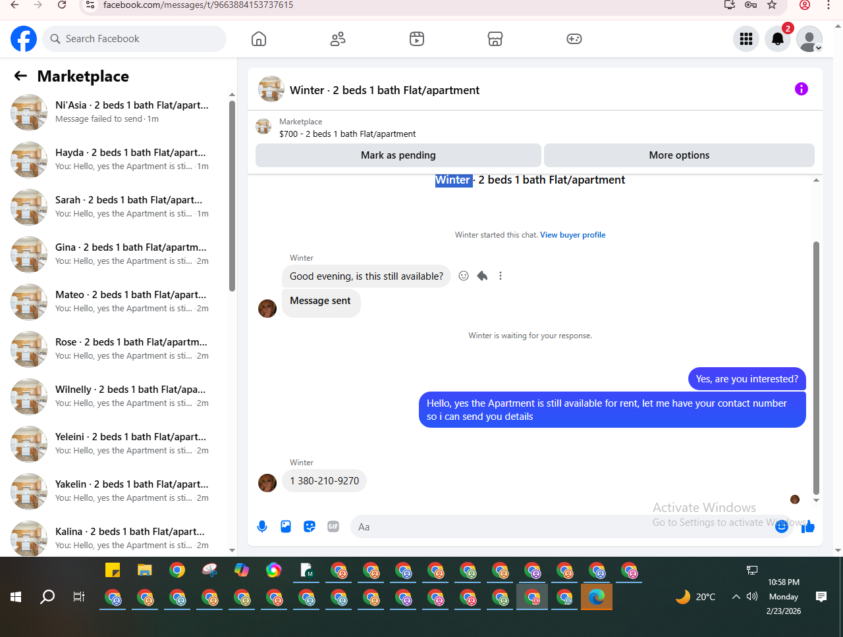The width and height of the screenshot is (843, 637).
Task: Choose a sticker icon in composer
Action: [x=310, y=526]
